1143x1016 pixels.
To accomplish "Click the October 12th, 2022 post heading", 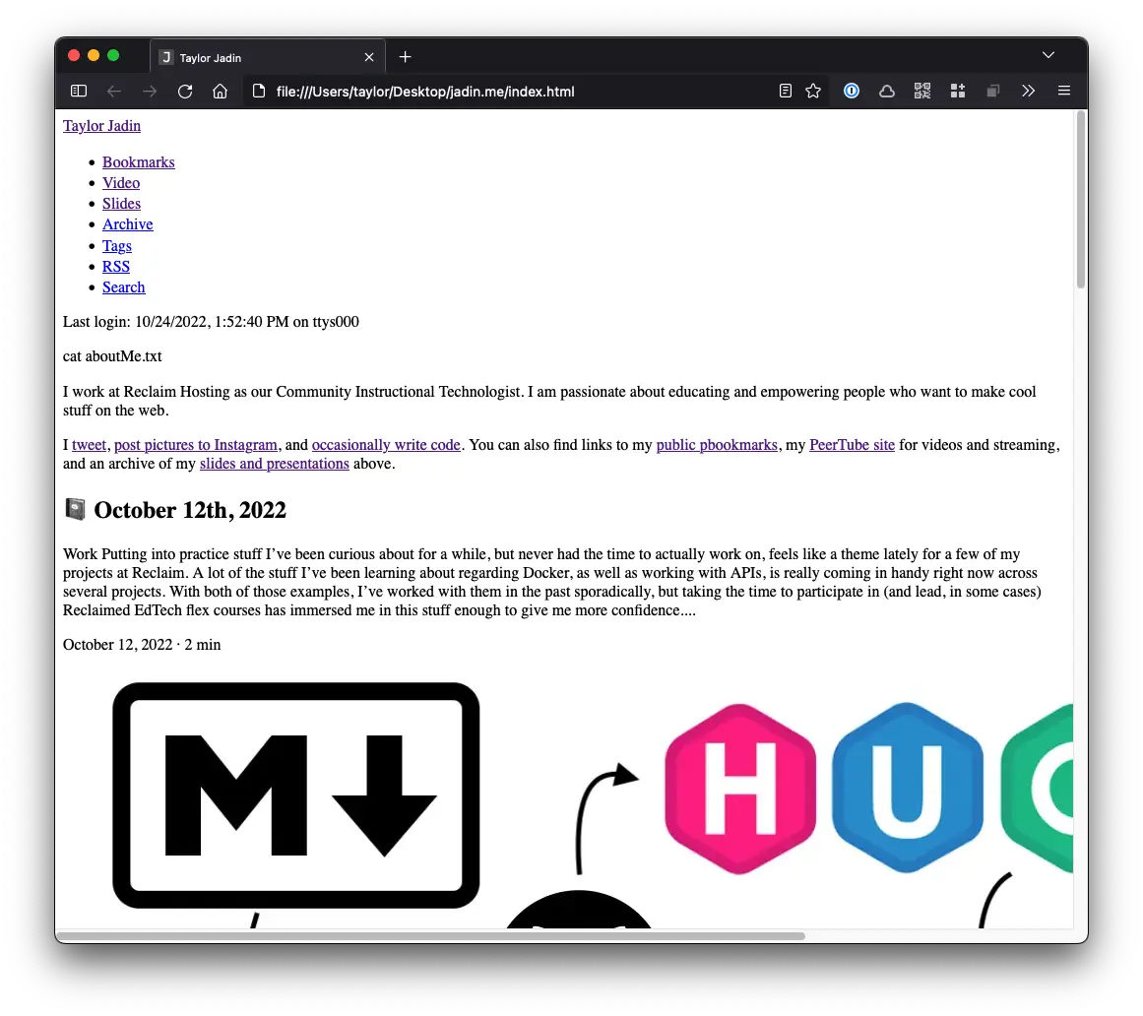I will (190, 509).
